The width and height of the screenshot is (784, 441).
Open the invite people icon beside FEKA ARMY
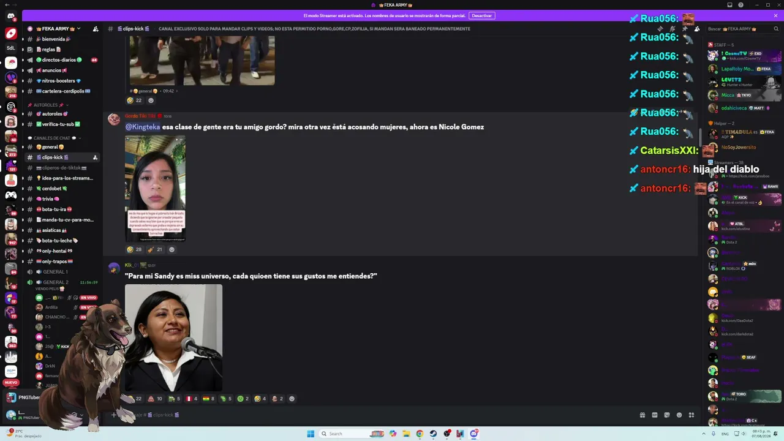click(x=96, y=29)
